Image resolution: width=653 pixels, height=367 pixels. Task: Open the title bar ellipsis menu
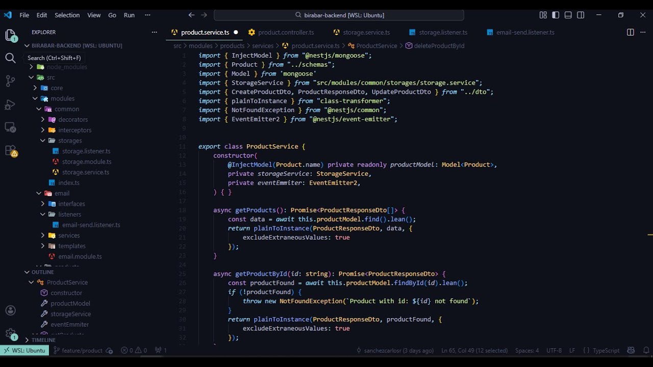click(147, 15)
